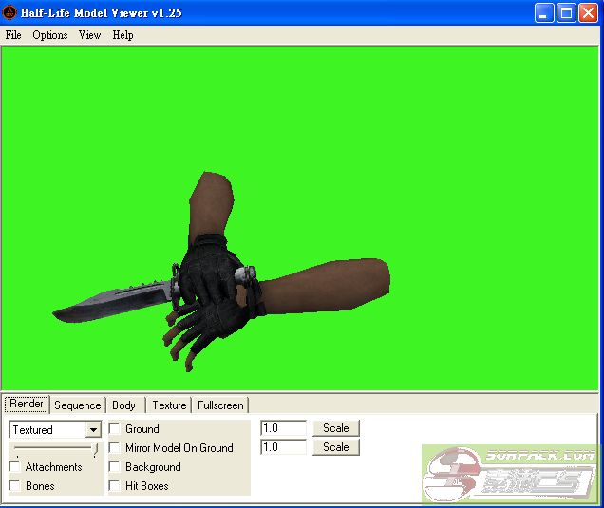Image resolution: width=604 pixels, height=508 pixels.
Task: Enable the Ground checkbox
Action: pyautogui.click(x=115, y=429)
